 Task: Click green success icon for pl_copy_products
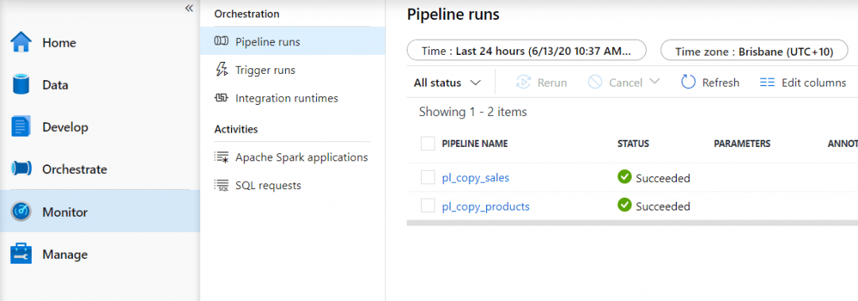[624, 205]
